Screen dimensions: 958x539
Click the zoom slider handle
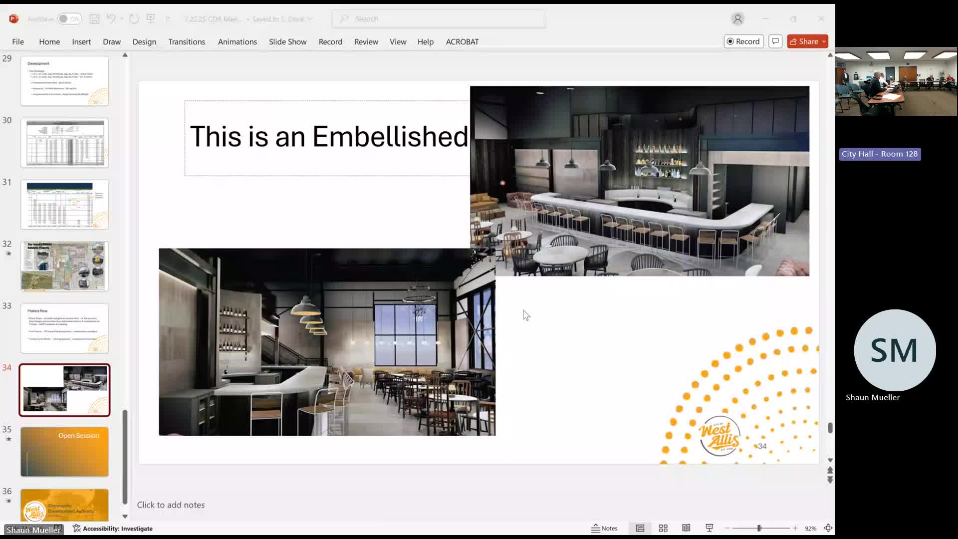[x=759, y=528]
